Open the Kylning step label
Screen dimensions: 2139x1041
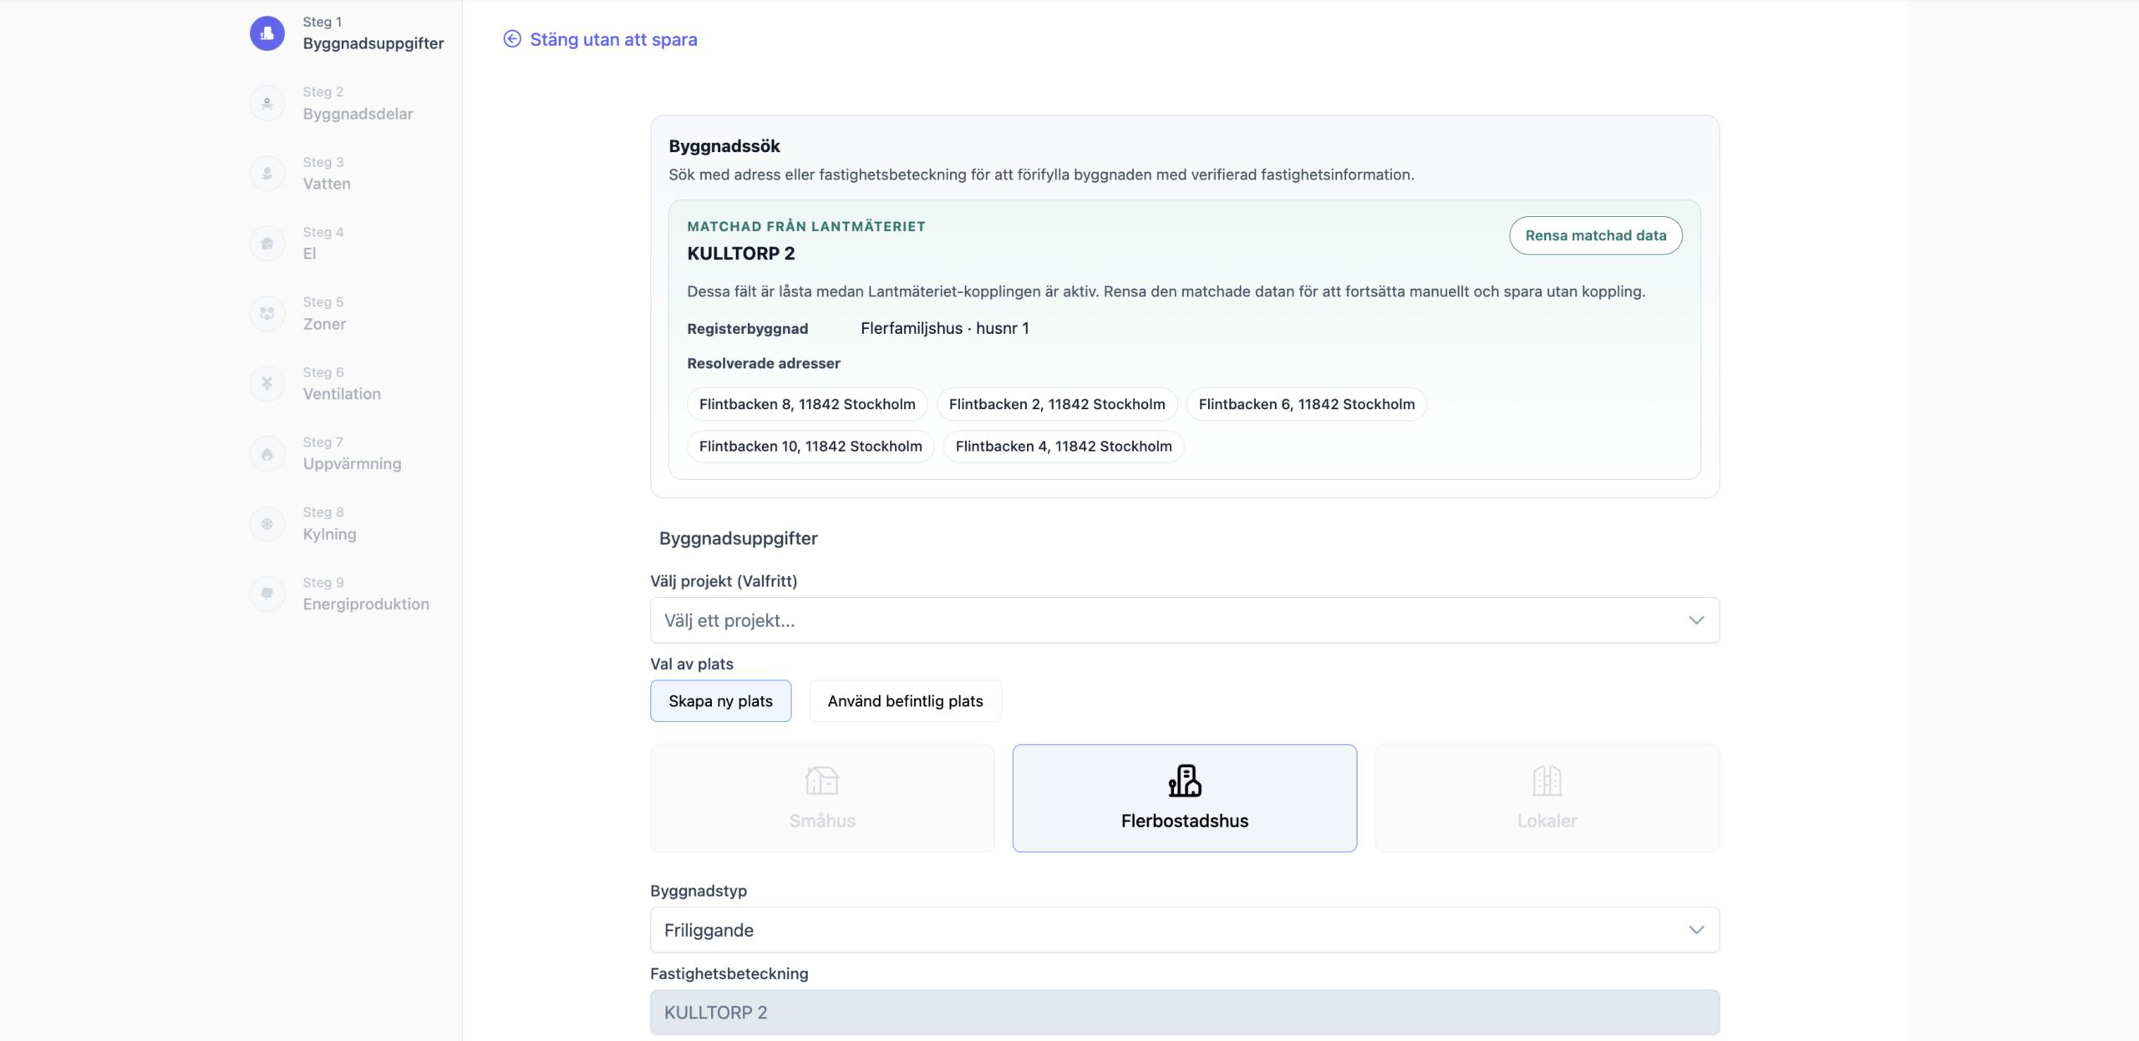tap(329, 534)
